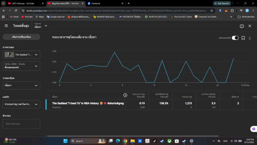Open the hamburger navigation menu
Image resolution: width=257 pixels, height=145 pixels.
pyautogui.click(x=6, y=26)
